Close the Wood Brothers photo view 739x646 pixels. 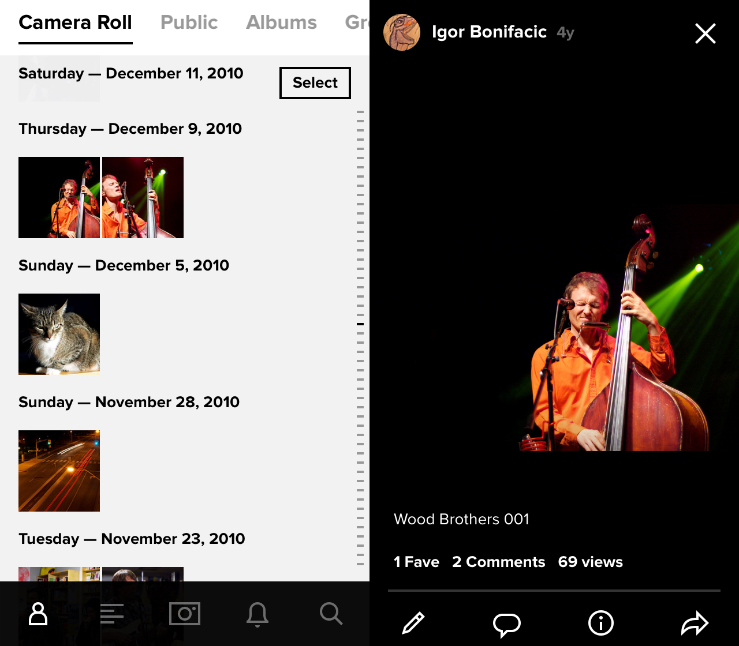(705, 33)
